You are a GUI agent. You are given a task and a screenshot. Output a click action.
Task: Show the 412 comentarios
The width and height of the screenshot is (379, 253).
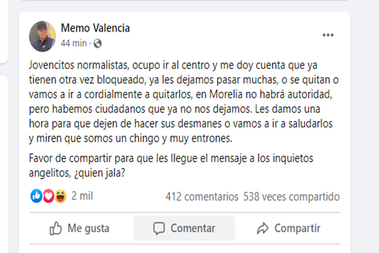[x=202, y=197]
